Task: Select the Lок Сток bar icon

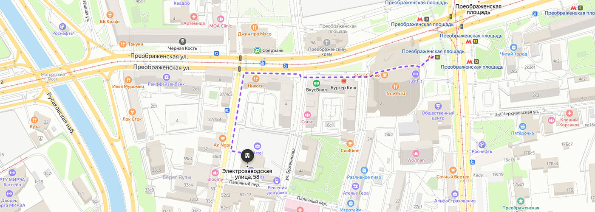Action: [132, 112]
